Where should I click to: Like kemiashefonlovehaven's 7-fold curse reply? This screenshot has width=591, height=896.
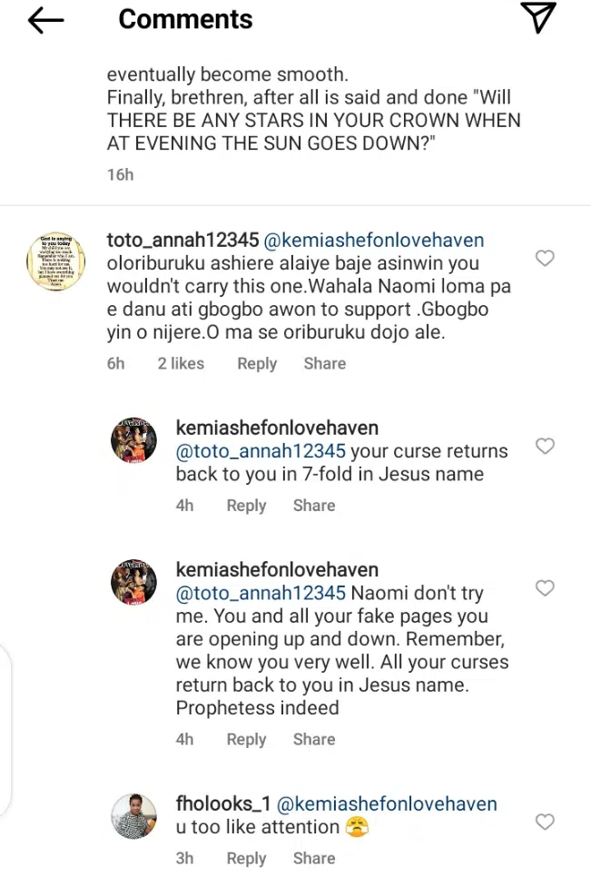point(545,446)
